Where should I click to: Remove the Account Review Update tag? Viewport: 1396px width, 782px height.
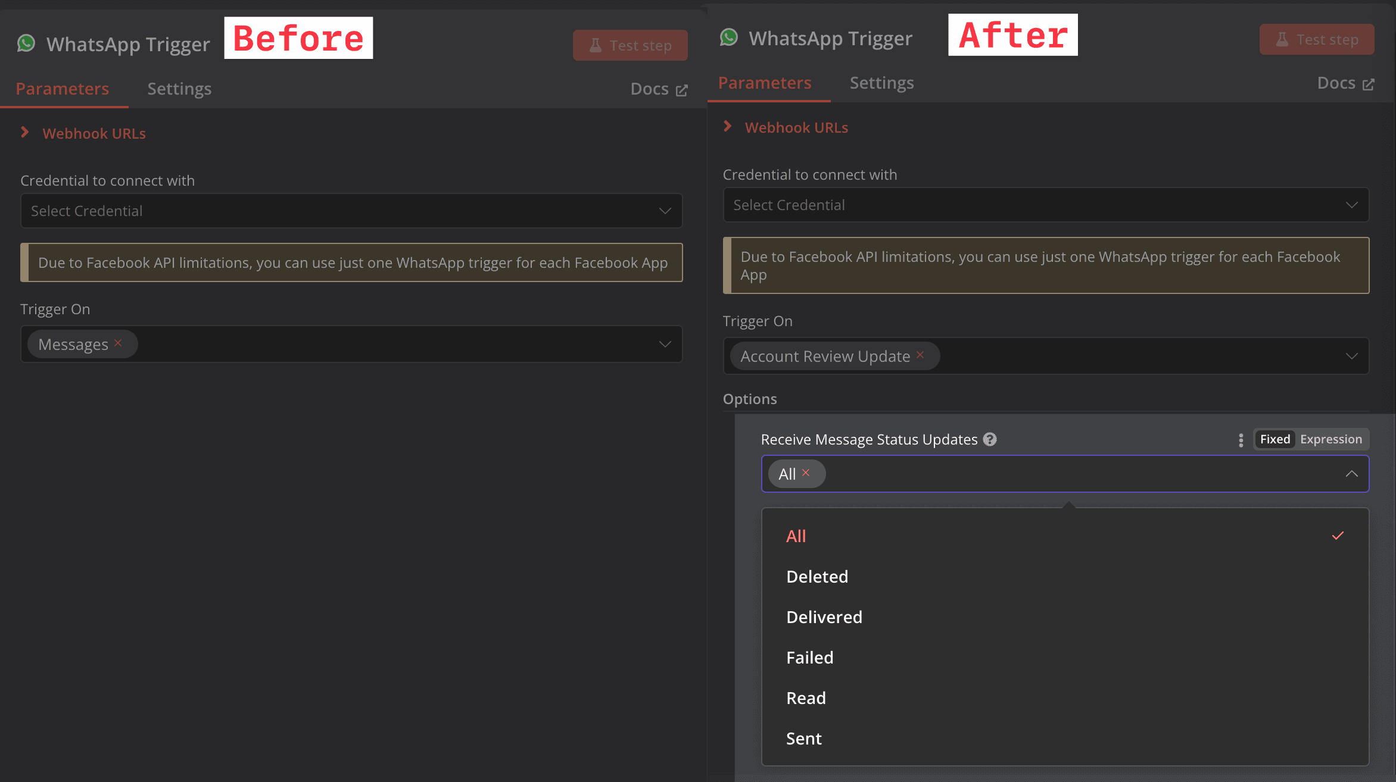coord(920,355)
